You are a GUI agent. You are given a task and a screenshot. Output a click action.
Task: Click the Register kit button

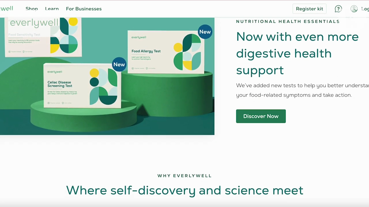tap(309, 9)
